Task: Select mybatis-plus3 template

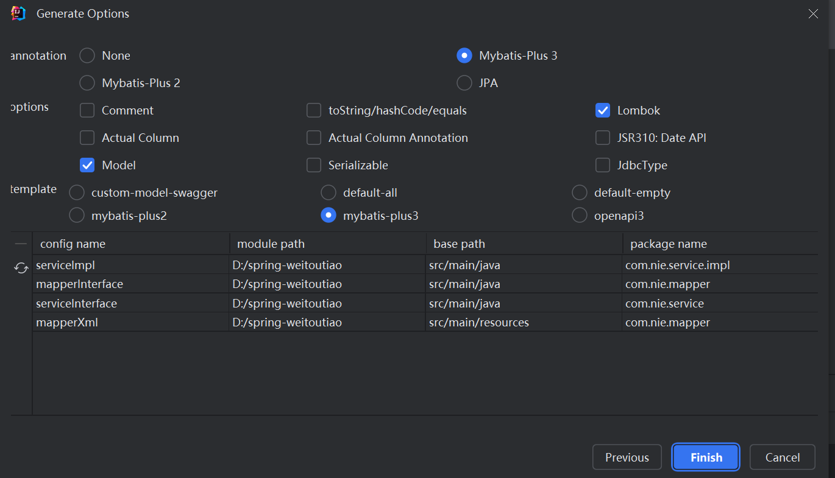Action: [x=329, y=215]
